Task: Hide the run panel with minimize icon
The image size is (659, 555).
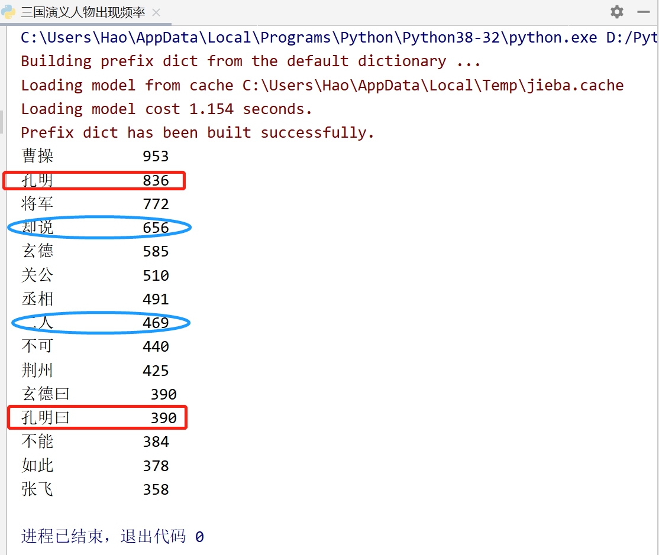Action: 644,12
